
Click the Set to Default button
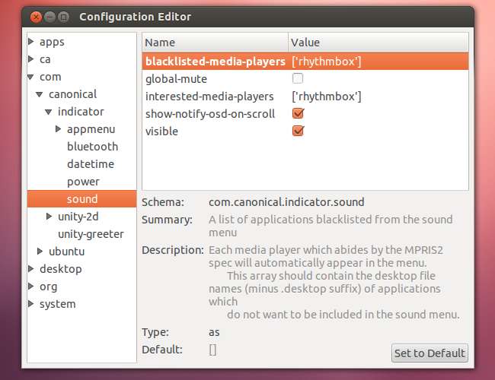pos(429,353)
